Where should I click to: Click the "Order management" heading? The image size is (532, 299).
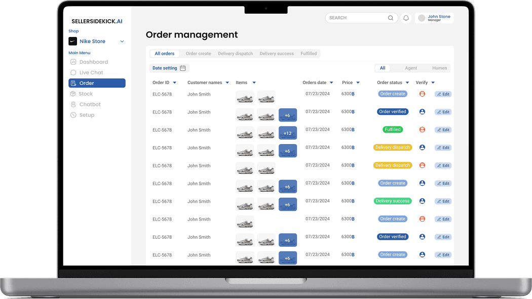pos(192,35)
